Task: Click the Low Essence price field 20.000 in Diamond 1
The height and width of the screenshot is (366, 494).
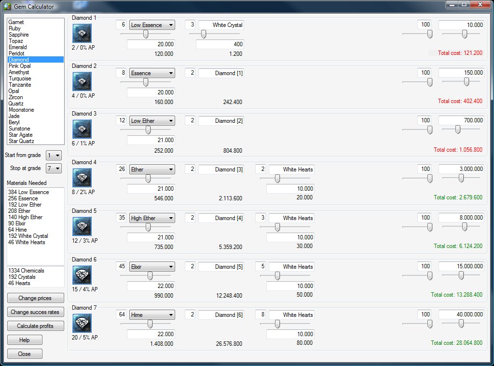Action: tap(151, 44)
